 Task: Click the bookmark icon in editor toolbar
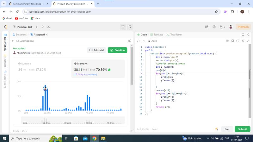pos(232,41)
